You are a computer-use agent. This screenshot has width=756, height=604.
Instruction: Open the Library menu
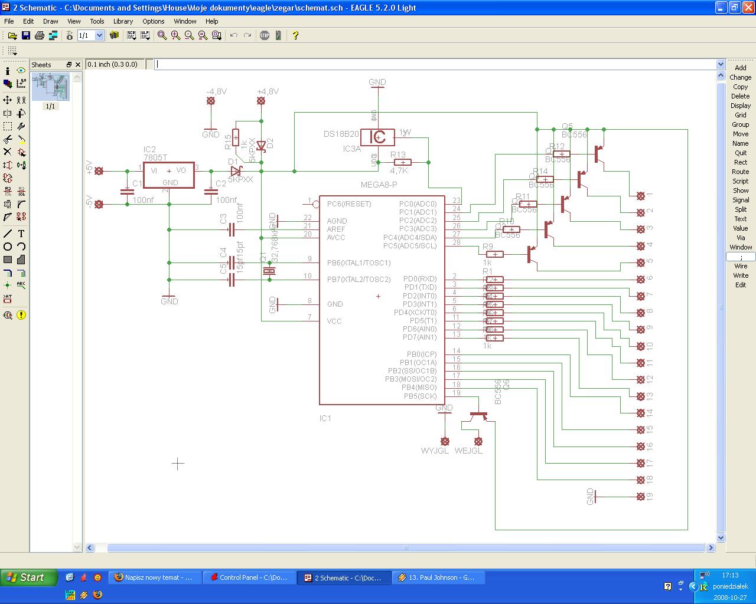(x=123, y=21)
